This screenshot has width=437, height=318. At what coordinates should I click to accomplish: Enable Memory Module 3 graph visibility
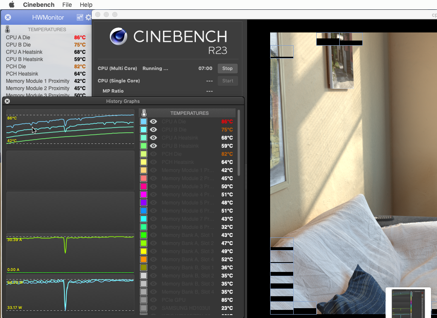coord(153,187)
